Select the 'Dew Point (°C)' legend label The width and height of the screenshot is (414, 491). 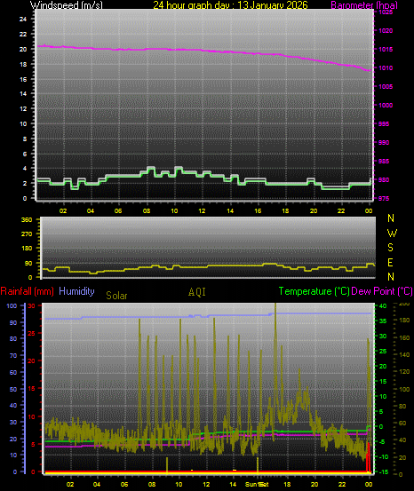[382, 291]
